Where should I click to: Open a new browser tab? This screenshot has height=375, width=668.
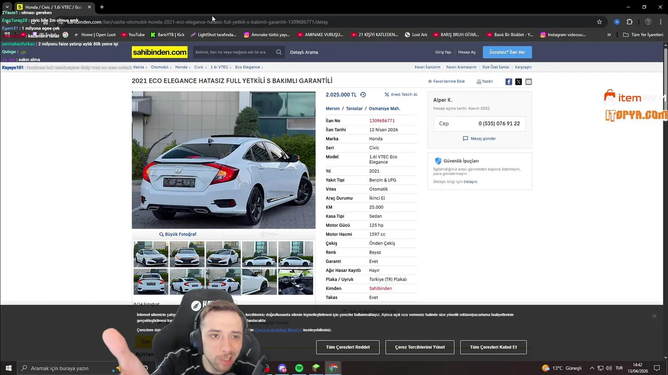[x=102, y=7]
